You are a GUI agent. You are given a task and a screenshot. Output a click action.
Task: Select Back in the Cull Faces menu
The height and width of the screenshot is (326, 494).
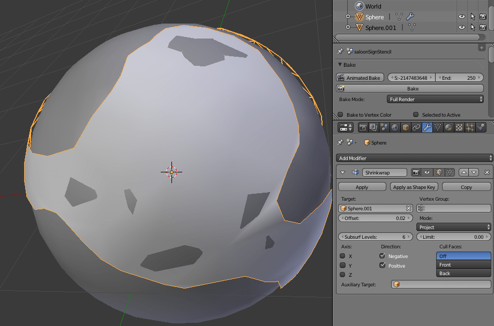(x=462, y=273)
